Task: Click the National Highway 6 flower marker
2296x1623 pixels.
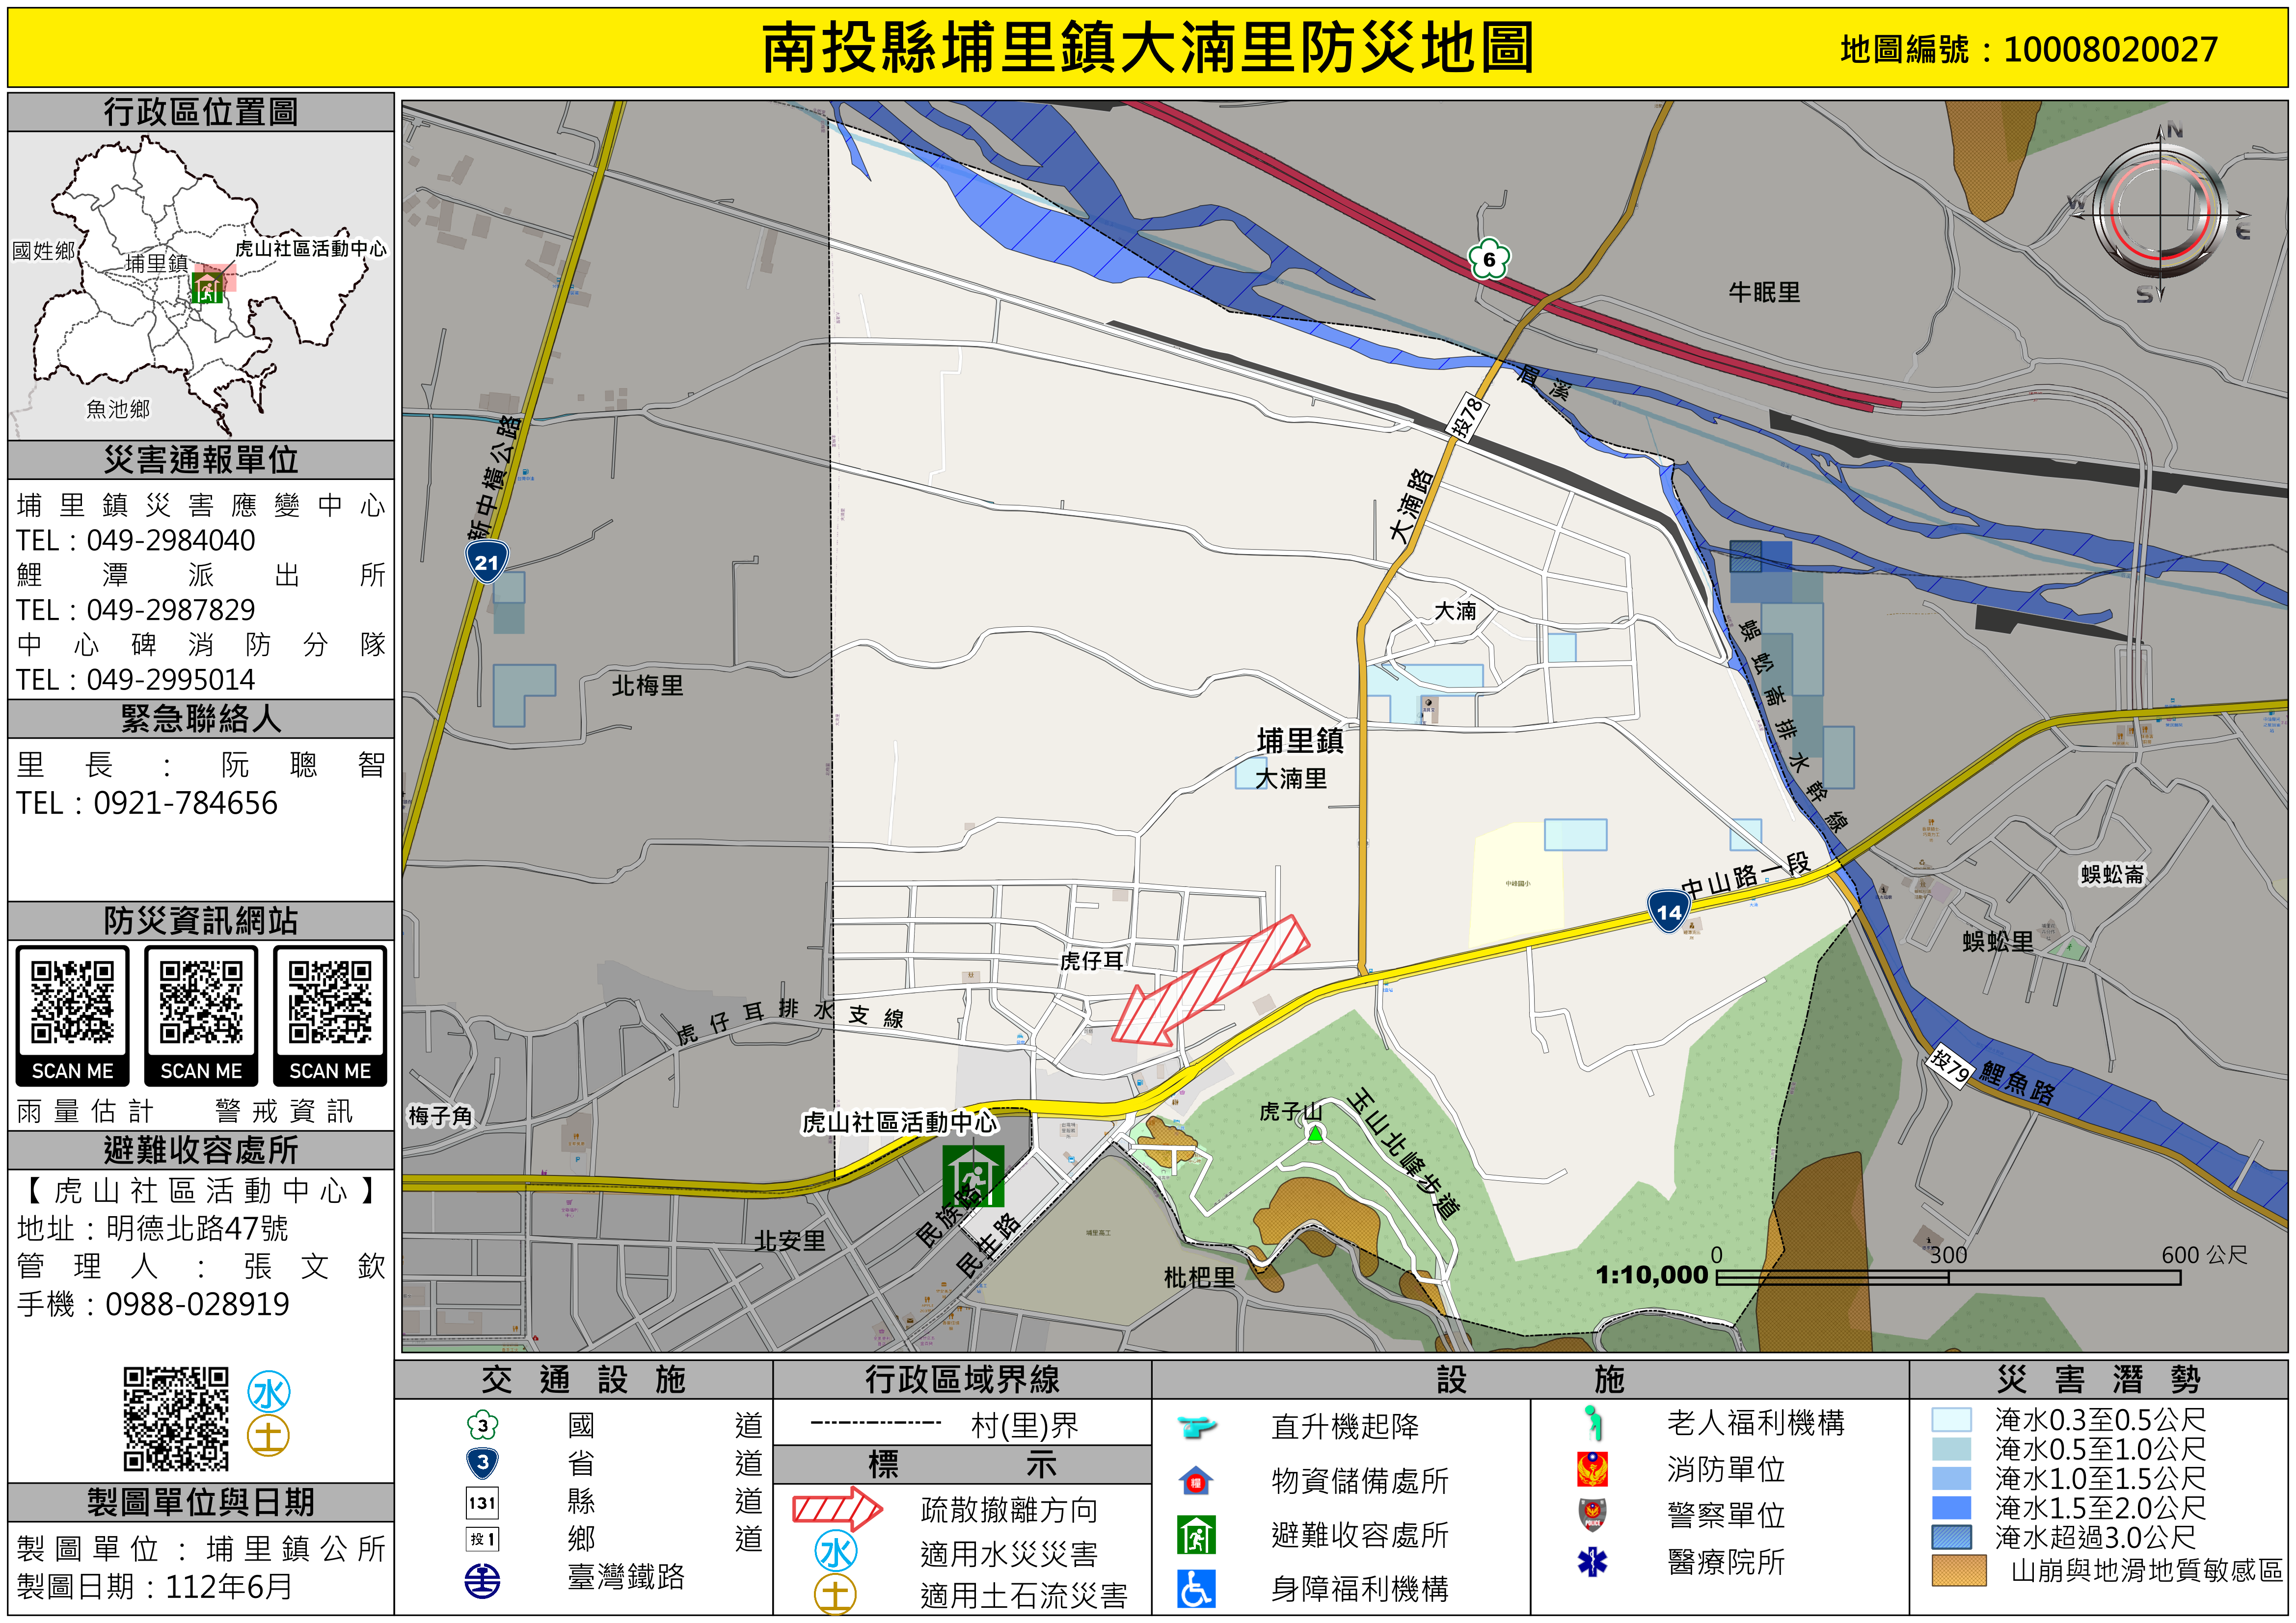Action: [1489, 260]
